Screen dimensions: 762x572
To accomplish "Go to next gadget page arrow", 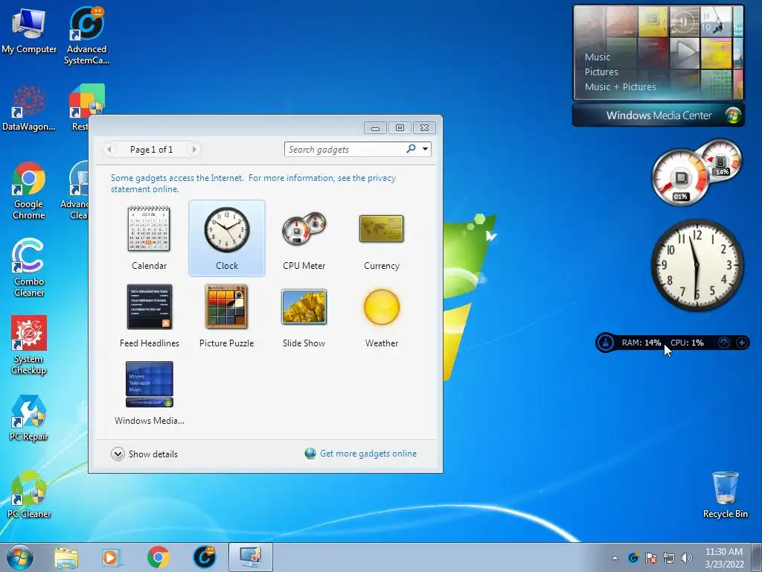I will point(193,149).
